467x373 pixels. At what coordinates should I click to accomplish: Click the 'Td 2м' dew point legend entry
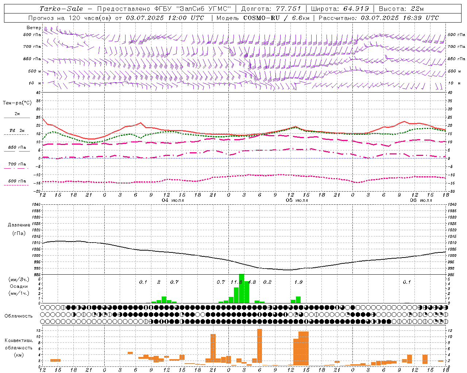tap(17, 130)
